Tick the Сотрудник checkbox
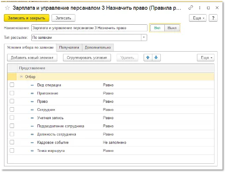226x173 pixels. click(x=12, y=109)
